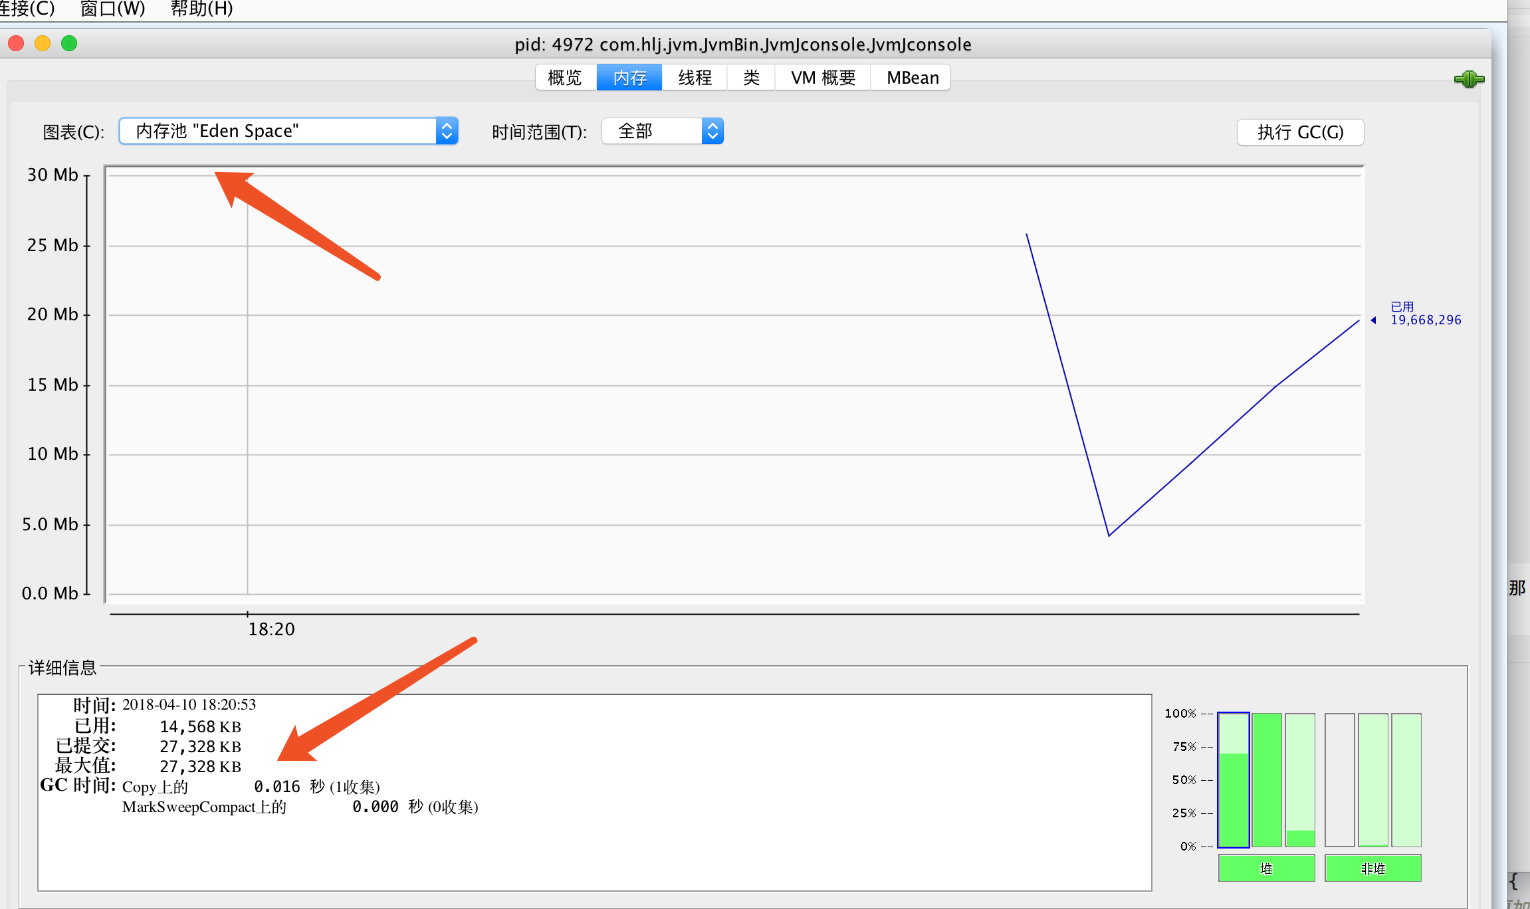Image resolution: width=1530 pixels, height=909 pixels.
Task: Open the 图表 memory pool dropdown
Action: coord(279,131)
